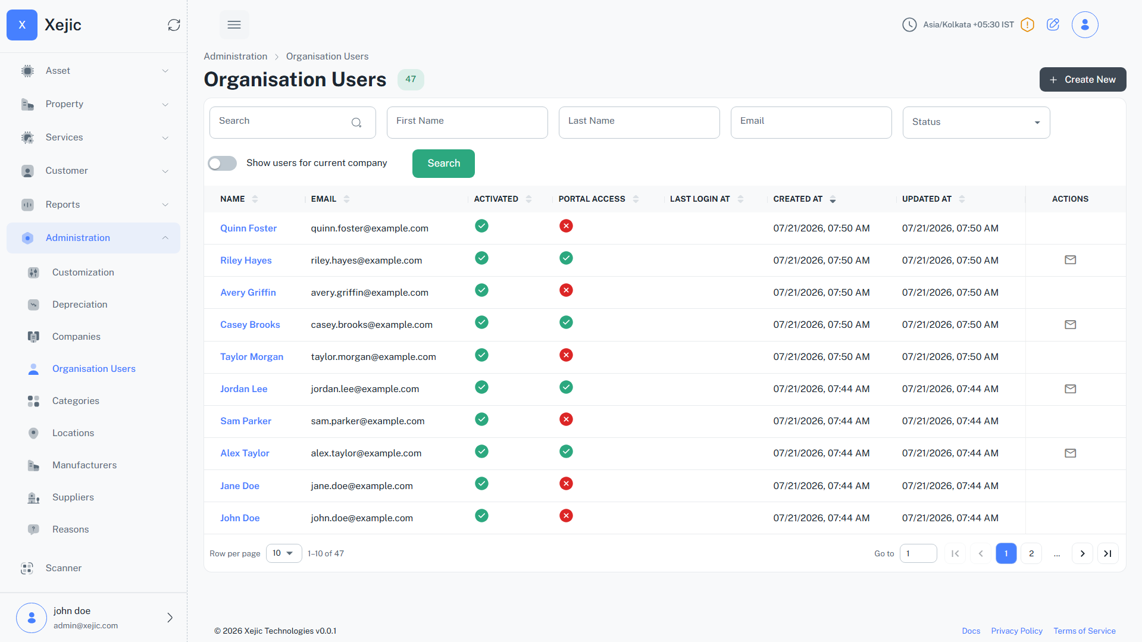Open Quinn Foster user link

[x=248, y=228]
